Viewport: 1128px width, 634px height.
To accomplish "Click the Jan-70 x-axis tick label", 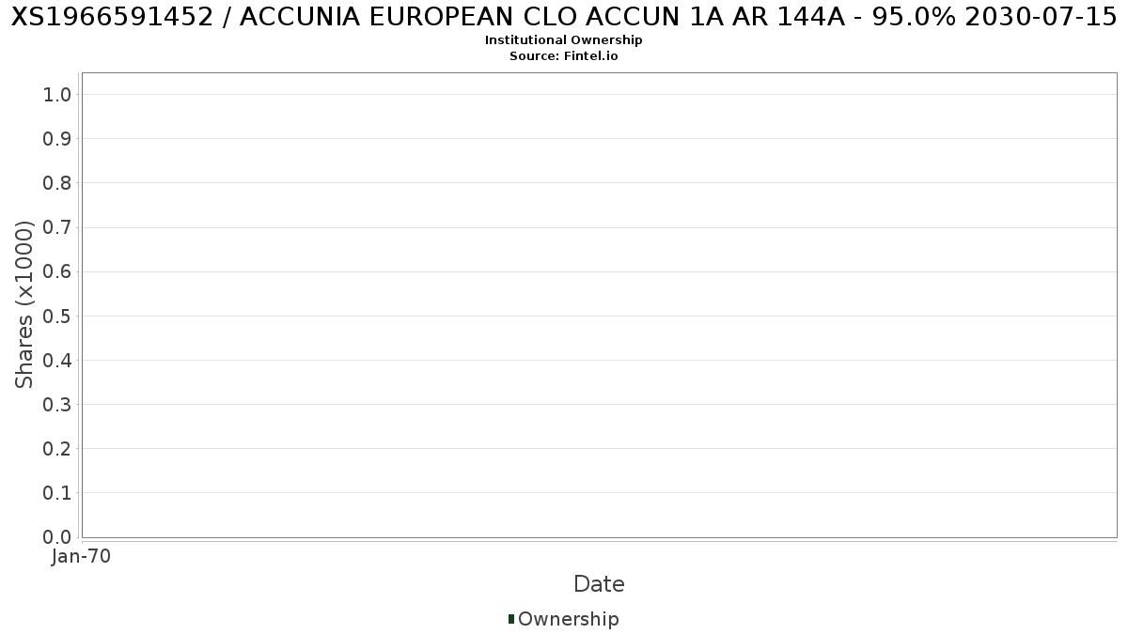I will (82, 556).
